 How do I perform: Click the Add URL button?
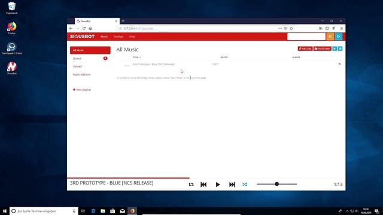pyautogui.click(x=305, y=49)
